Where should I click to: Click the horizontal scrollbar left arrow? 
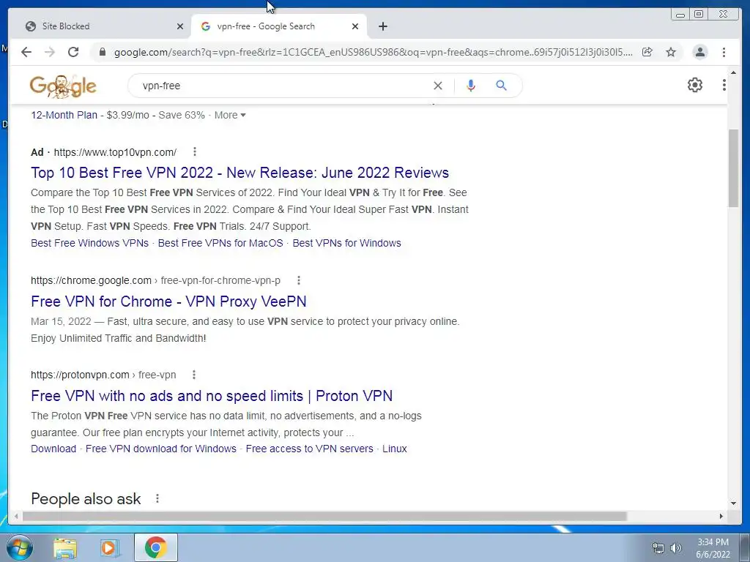point(16,517)
